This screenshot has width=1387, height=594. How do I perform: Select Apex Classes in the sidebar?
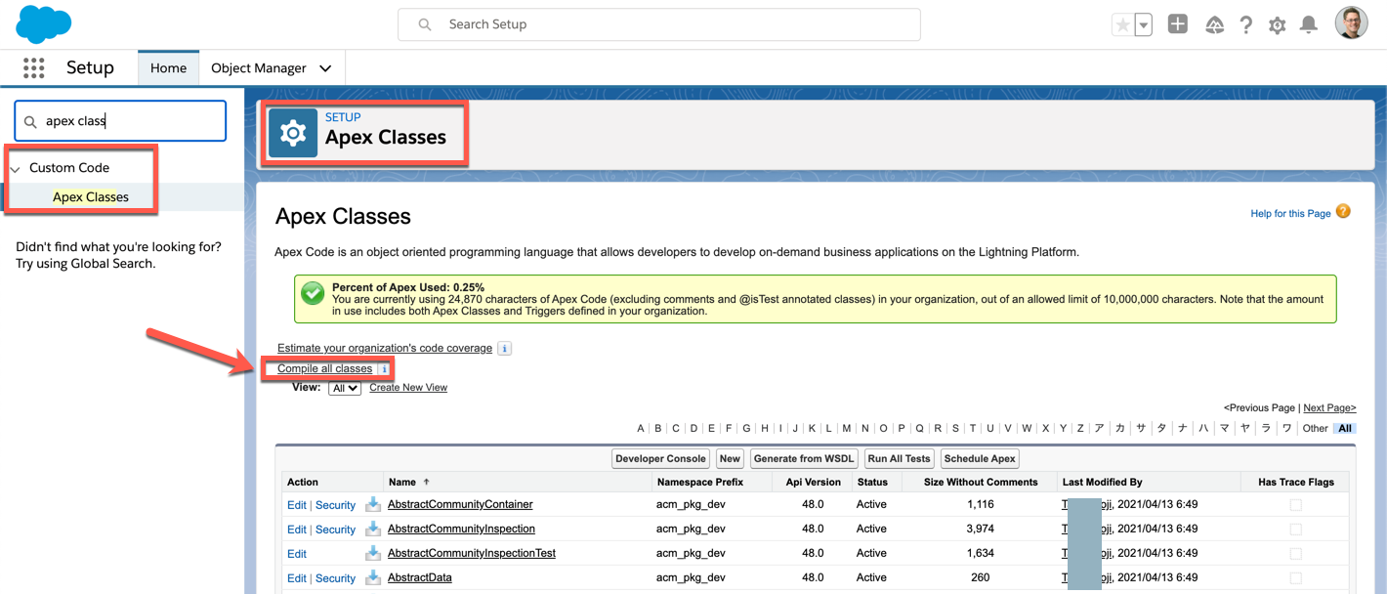90,196
